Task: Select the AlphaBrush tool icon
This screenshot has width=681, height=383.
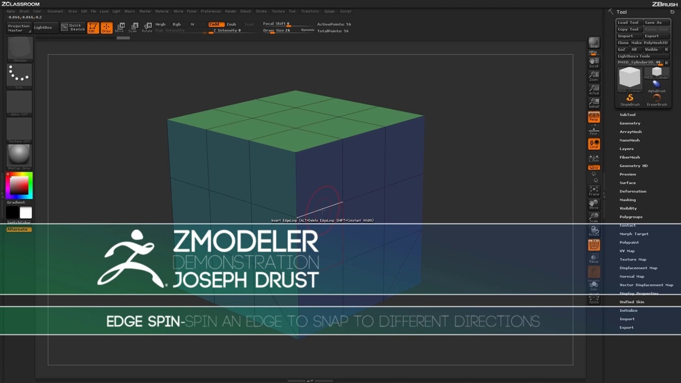Action: click(657, 86)
